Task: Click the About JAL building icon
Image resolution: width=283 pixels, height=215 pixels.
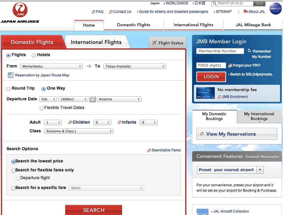Action: [246, 11]
